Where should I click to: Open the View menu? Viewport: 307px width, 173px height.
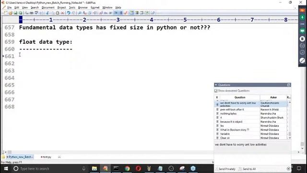click(x=25, y=8)
